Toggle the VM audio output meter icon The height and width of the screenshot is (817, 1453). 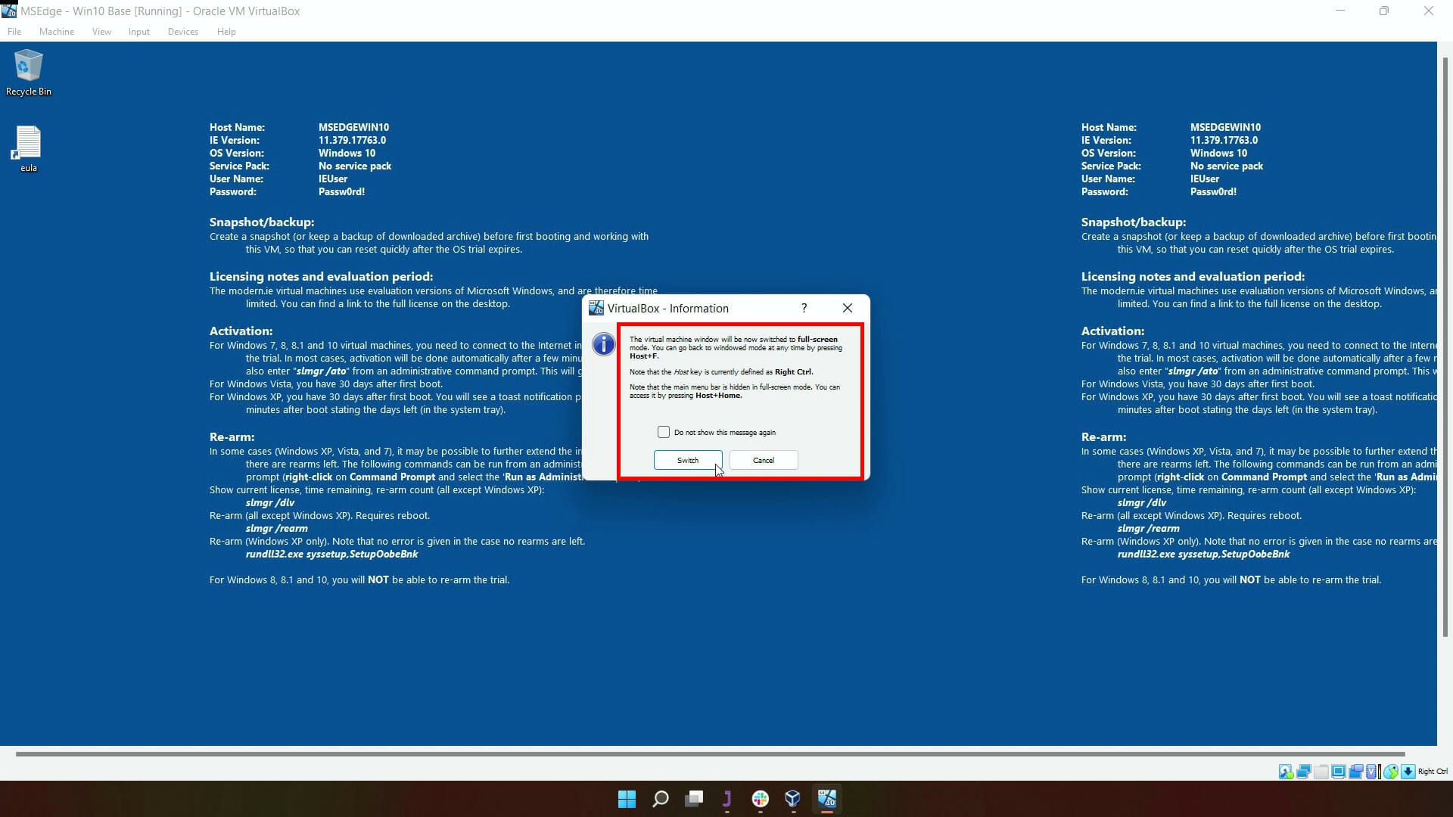(1382, 771)
